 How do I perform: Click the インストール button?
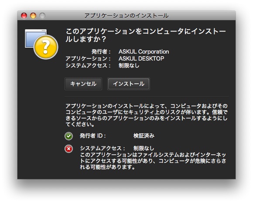pos(128,84)
